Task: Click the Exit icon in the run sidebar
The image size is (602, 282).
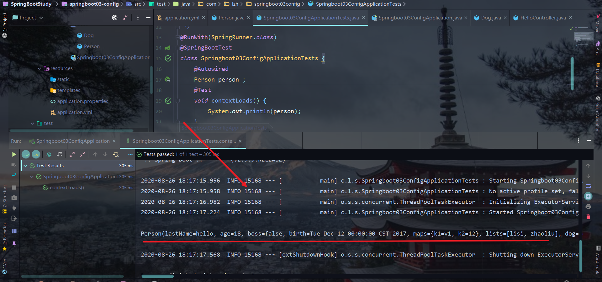Action: point(14,218)
